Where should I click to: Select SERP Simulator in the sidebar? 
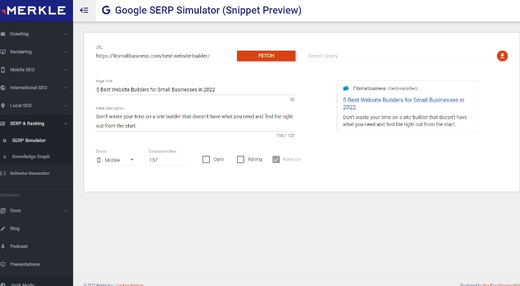28,140
